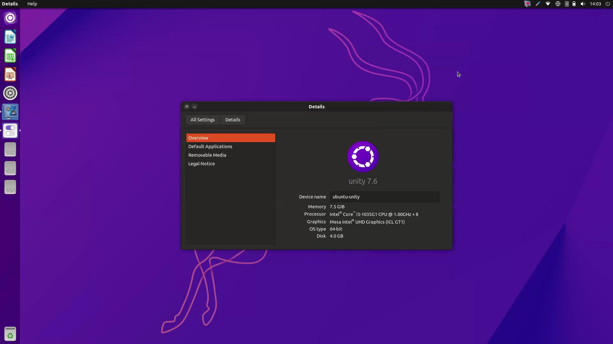Click the Unity Tweak toggle icon in dock
Screen dimensions: 613x344
10,131
